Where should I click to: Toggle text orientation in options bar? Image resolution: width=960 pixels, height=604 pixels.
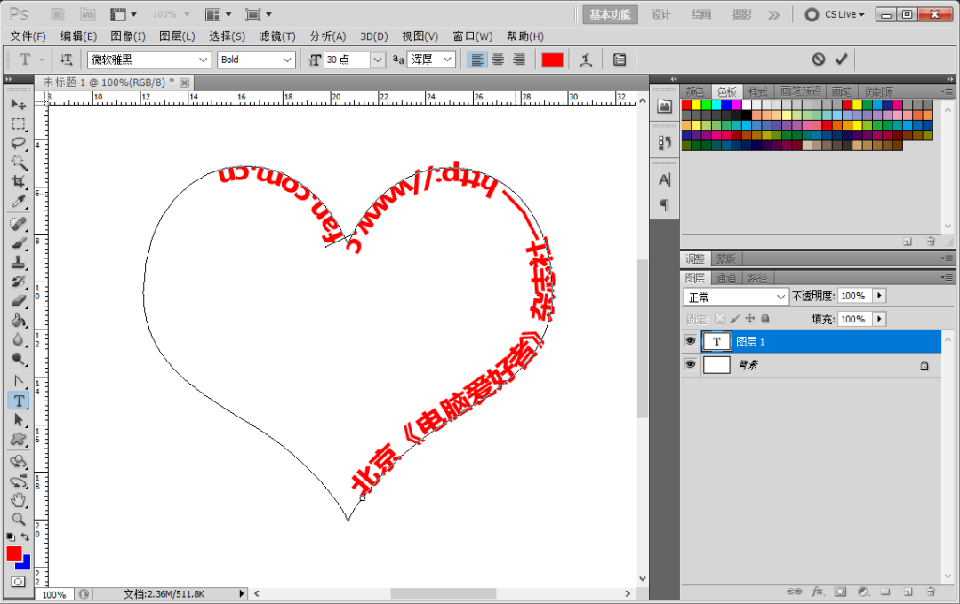pos(66,60)
